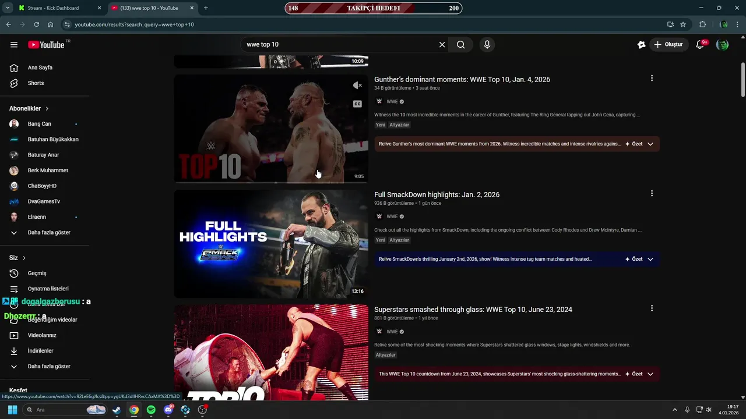The image size is (746, 419).
Task: Expand the Gunther video Özet summary
Action: 639,144
